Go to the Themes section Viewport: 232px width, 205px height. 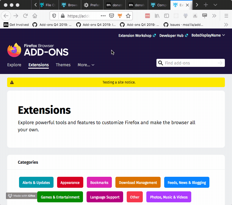tap(63, 65)
